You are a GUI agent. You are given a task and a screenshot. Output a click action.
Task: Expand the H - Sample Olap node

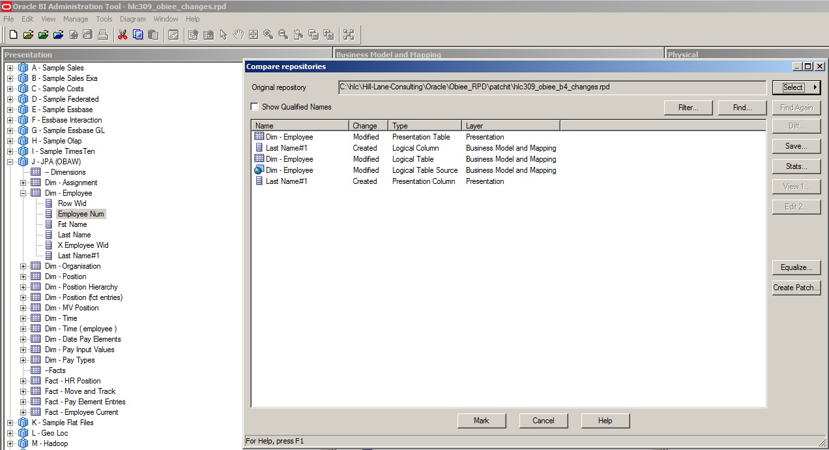[x=10, y=141]
